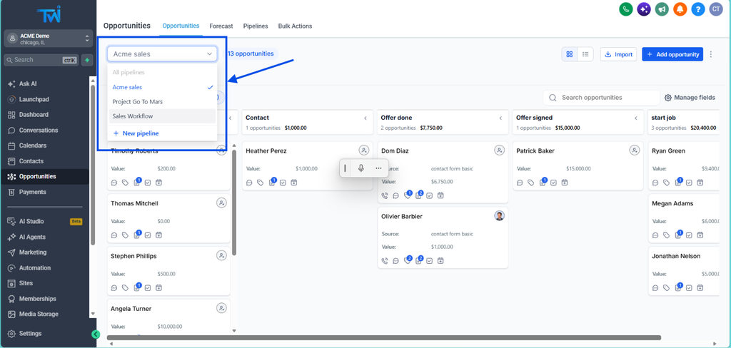Open the orange notifications bell
Screen dimensions: 731x348
[680, 9]
